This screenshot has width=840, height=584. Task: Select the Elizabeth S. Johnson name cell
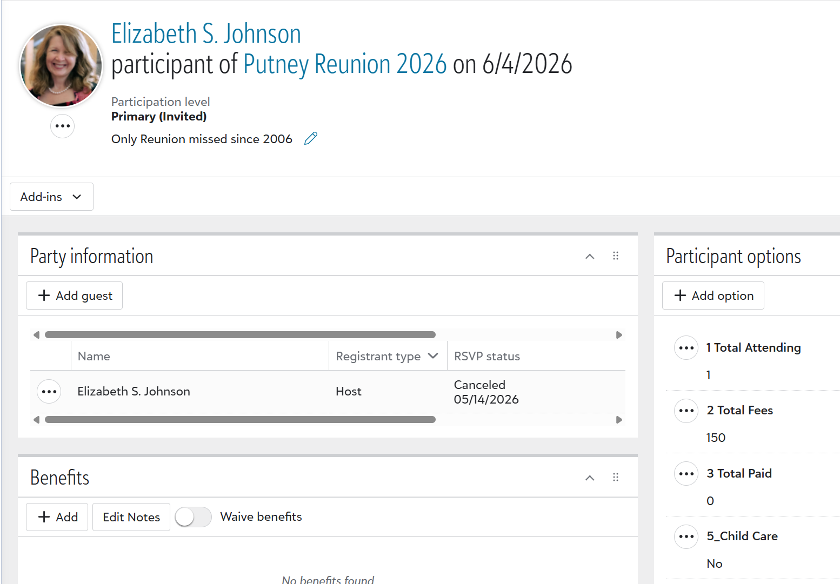coord(134,392)
